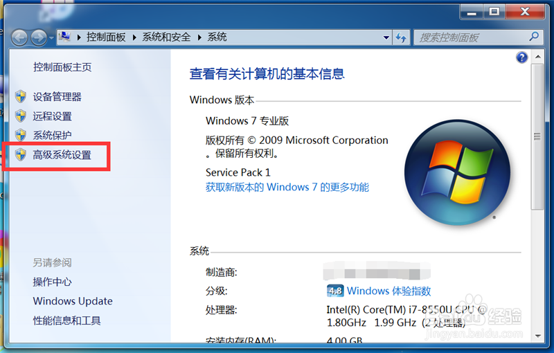Click Intel(R) Core(TM) i7-8550U processor value
This screenshot has height=353, width=554.
point(406,316)
